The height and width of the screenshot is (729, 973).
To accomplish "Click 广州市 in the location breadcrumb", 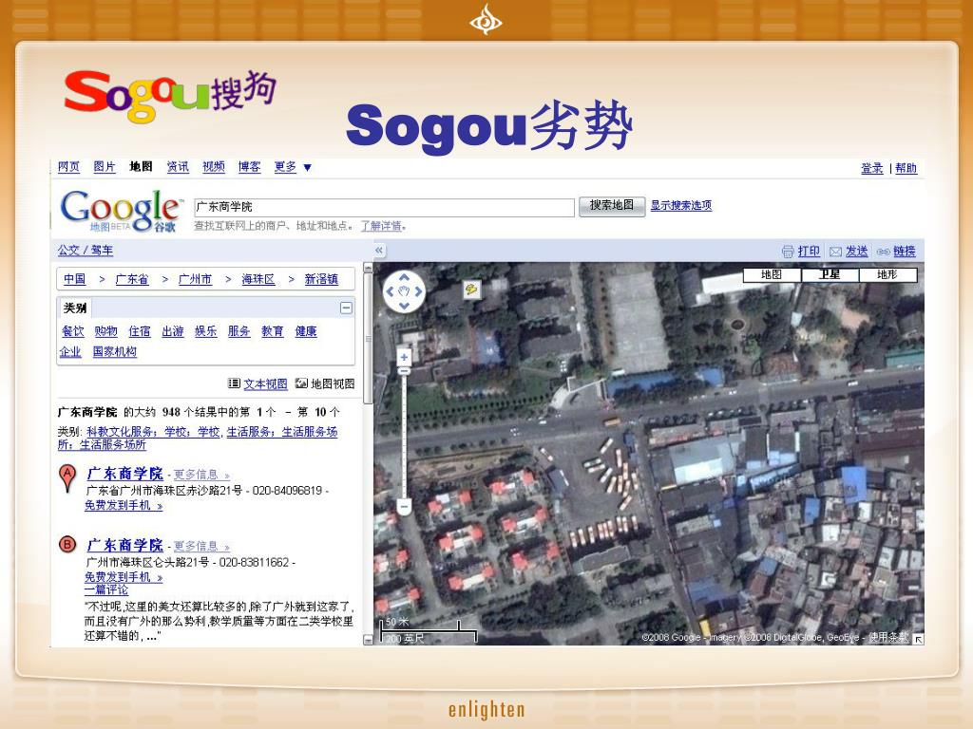I will 195,280.
